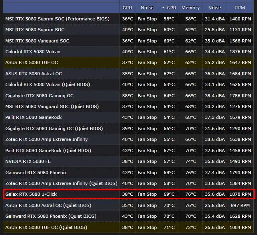Click the 35.0 dBA cell
Viewport: 257px width, 235px height.
pyautogui.click(x=215, y=41)
